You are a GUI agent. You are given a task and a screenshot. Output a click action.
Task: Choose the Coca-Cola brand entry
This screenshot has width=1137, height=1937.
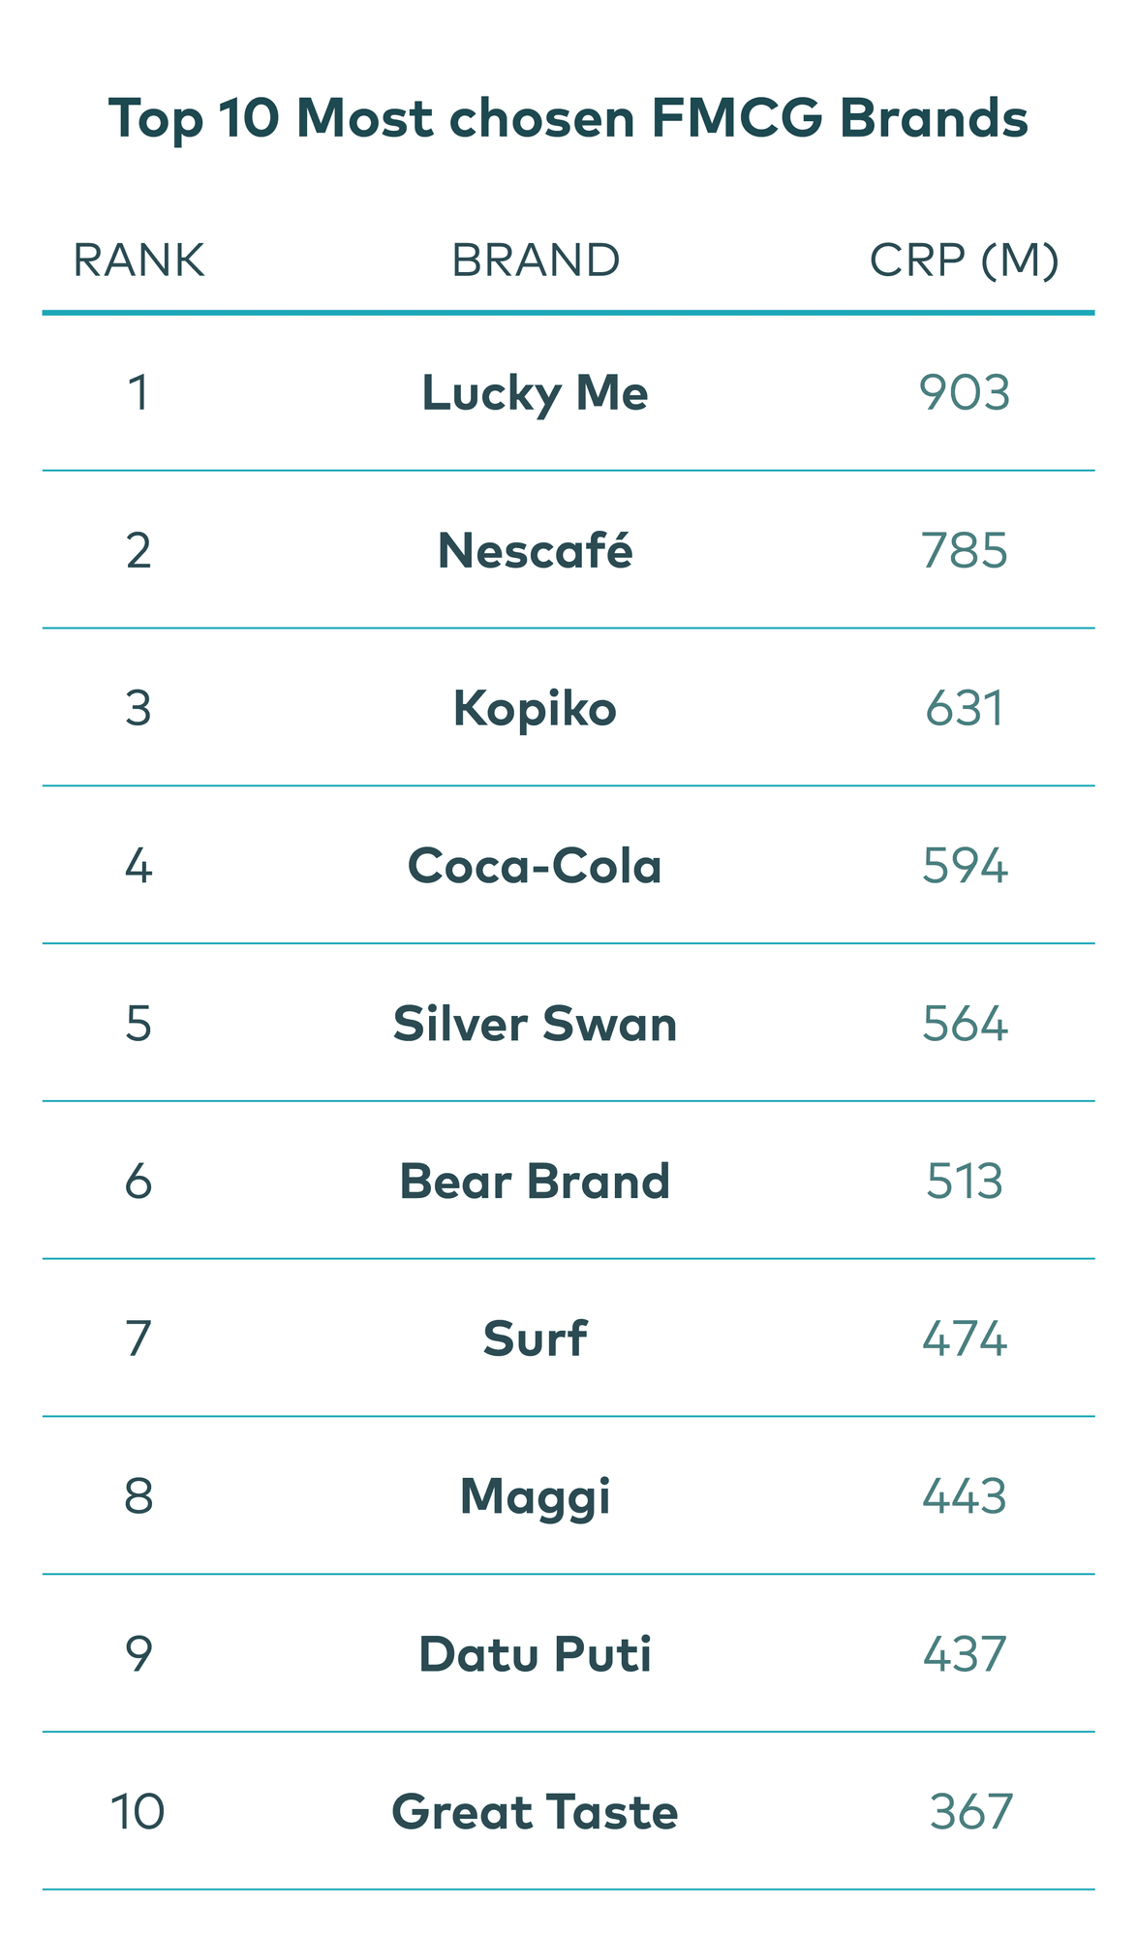pyautogui.click(x=535, y=866)
